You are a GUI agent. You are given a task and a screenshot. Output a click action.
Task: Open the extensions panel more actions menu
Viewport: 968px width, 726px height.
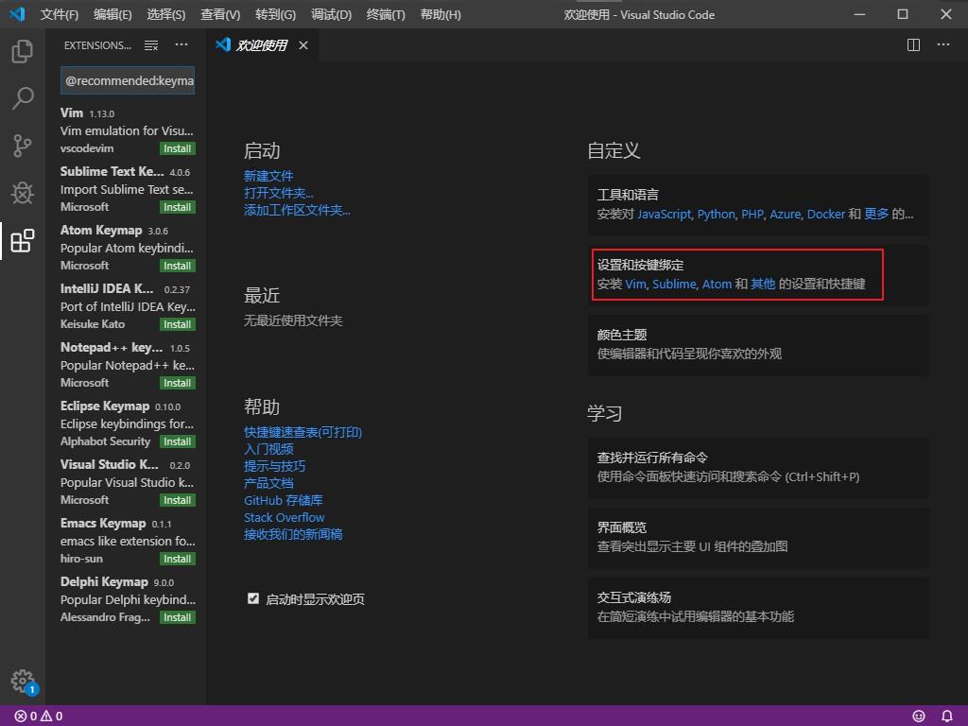tap(181, 44)
